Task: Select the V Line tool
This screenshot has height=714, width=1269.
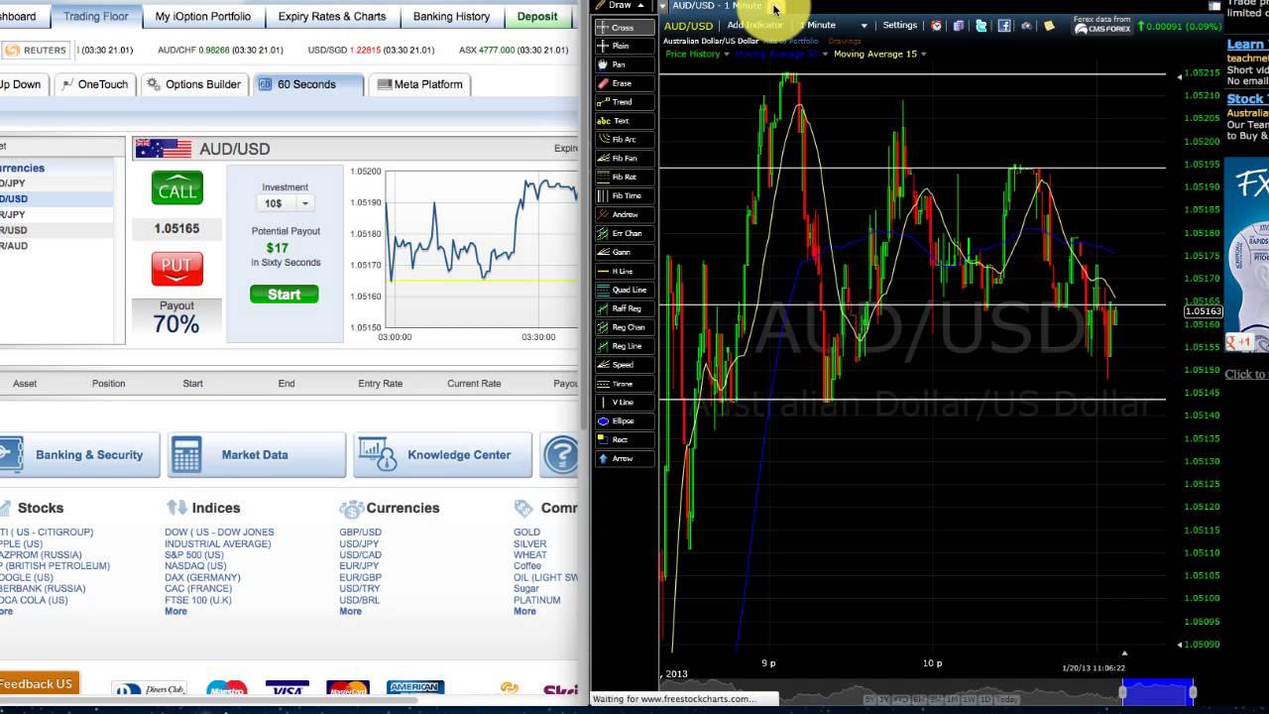Action: pos(624,403)
